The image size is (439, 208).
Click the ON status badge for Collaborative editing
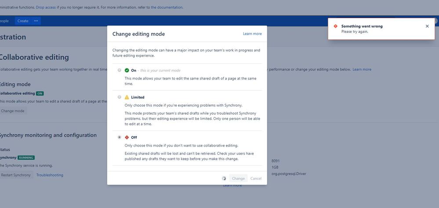(40, 93)
